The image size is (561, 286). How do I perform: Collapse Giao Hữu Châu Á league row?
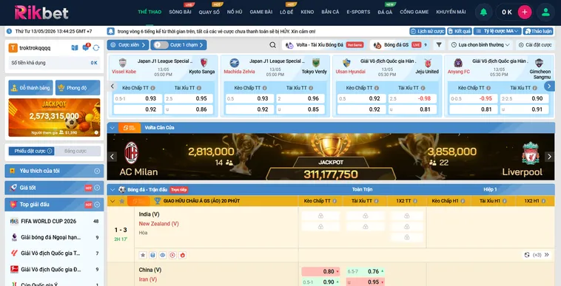pos(112,201)
